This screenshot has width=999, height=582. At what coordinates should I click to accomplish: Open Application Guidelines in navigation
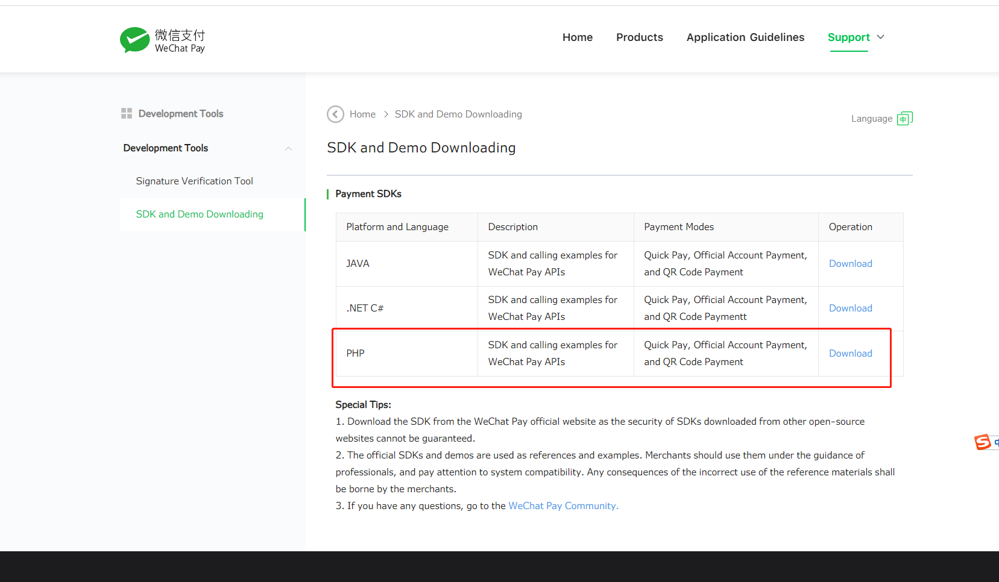pyautogui.click(x=745, y=37)
